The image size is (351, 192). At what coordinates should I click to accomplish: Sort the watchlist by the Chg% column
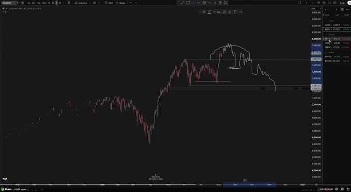pos(346,15)
